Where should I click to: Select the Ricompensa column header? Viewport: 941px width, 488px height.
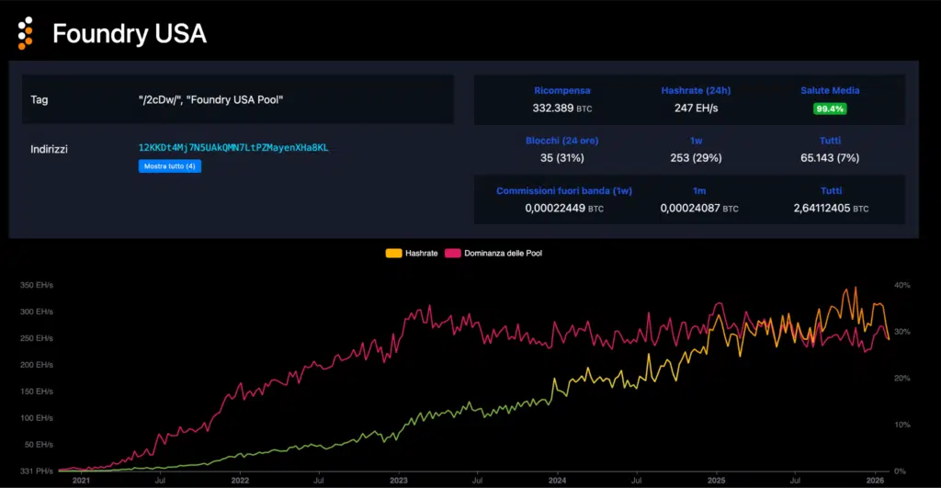(x=562, y=91)
